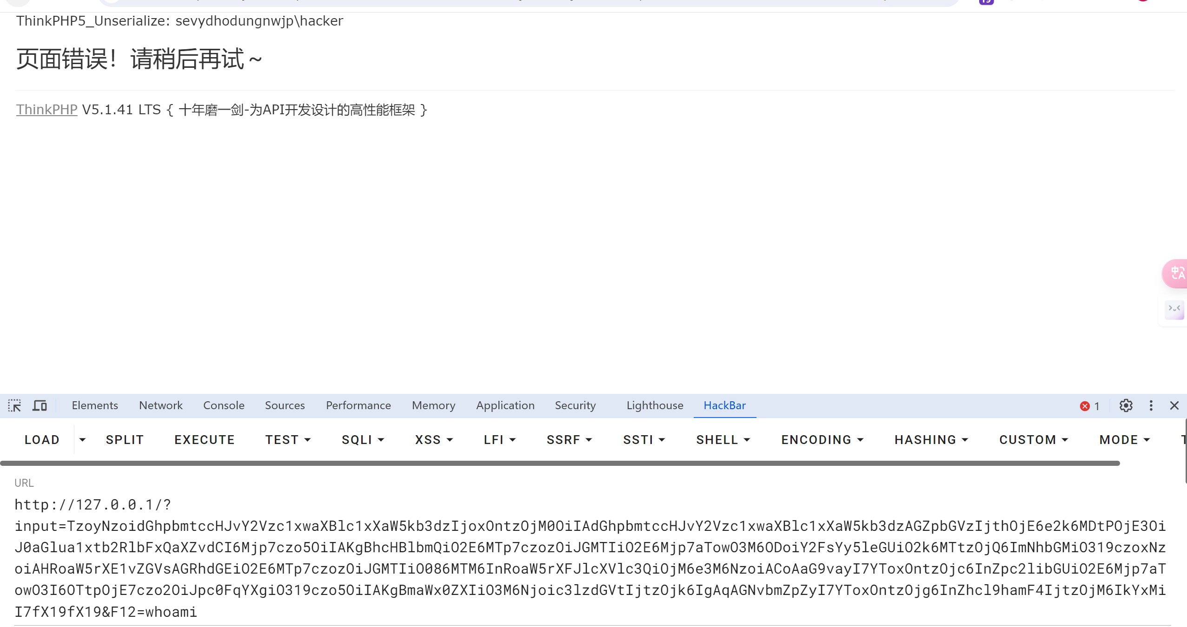This screenshot has height=627, width=1187.
Task: Expand the MODE dropdown
Action: [x=1124, y=439]
